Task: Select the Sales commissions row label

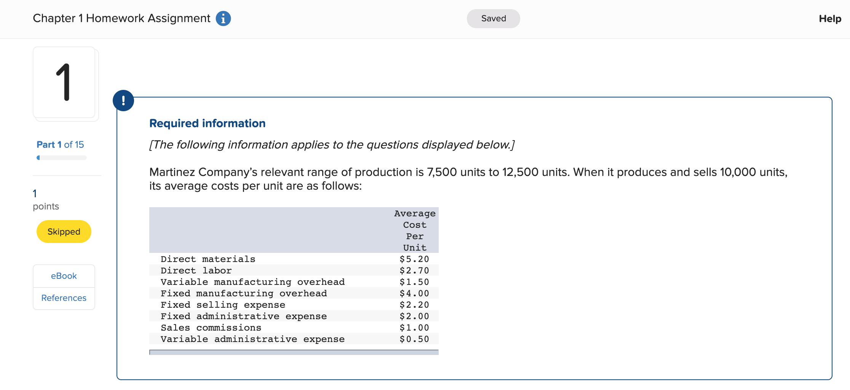Action: click(211, 328)
